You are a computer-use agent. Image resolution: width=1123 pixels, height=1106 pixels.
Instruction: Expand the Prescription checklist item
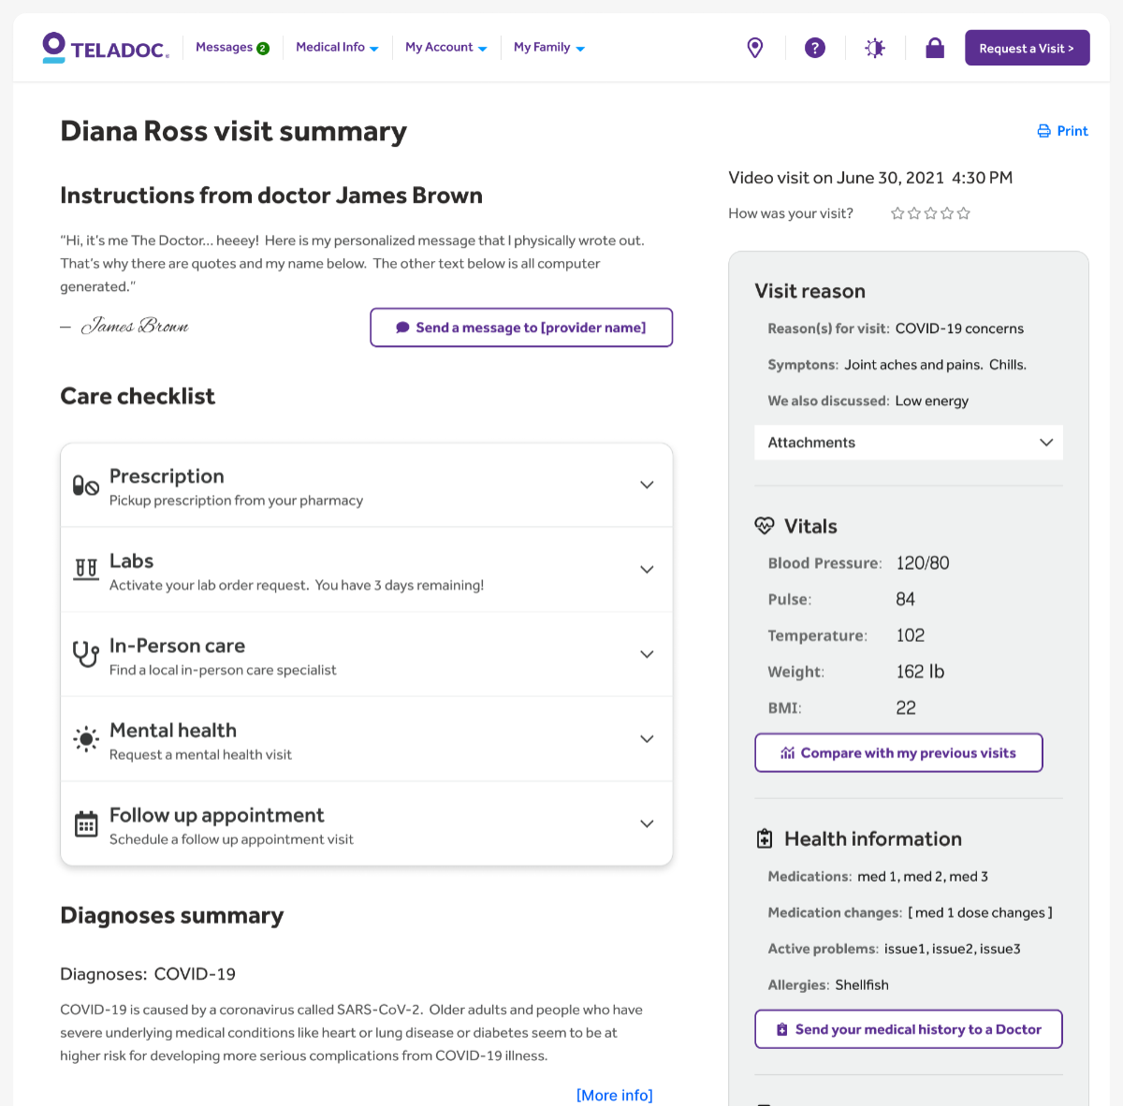click(x=647, y=485)
